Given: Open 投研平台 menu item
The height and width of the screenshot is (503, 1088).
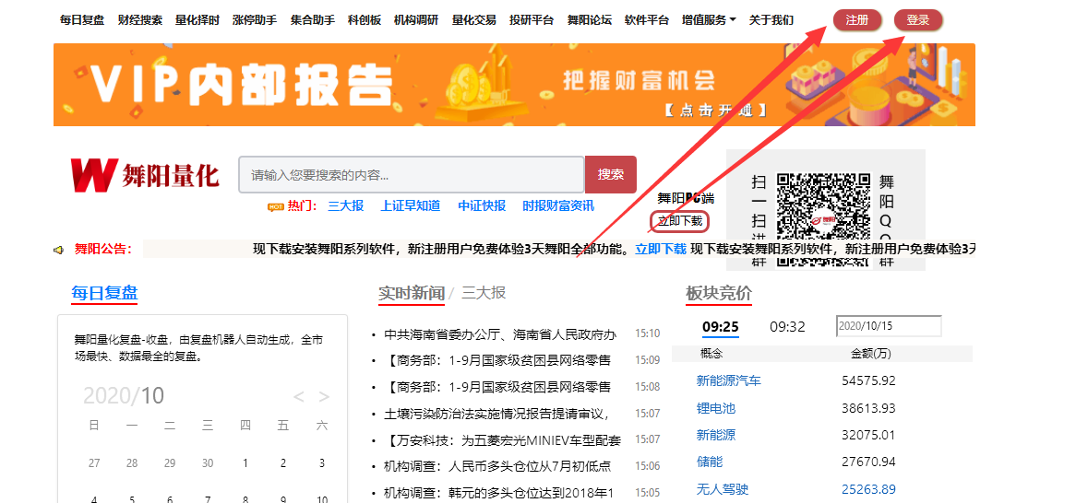Looking at the screenshot, I should (x=532, y=20).
